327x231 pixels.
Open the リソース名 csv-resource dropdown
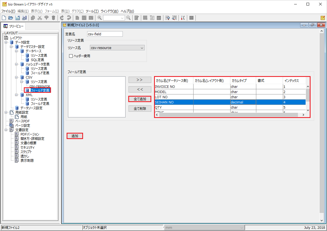(117, 48)
